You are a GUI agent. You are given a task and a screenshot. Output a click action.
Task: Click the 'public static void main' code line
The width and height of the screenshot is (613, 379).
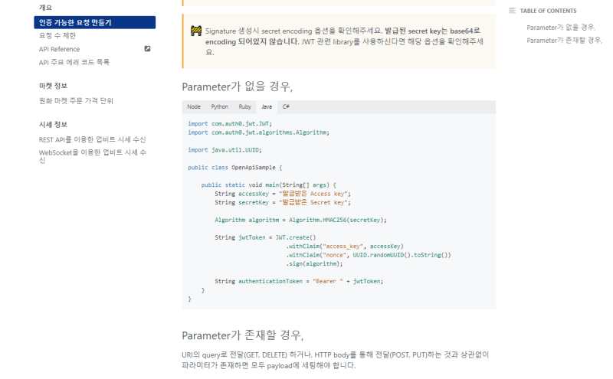click(269, 185)
